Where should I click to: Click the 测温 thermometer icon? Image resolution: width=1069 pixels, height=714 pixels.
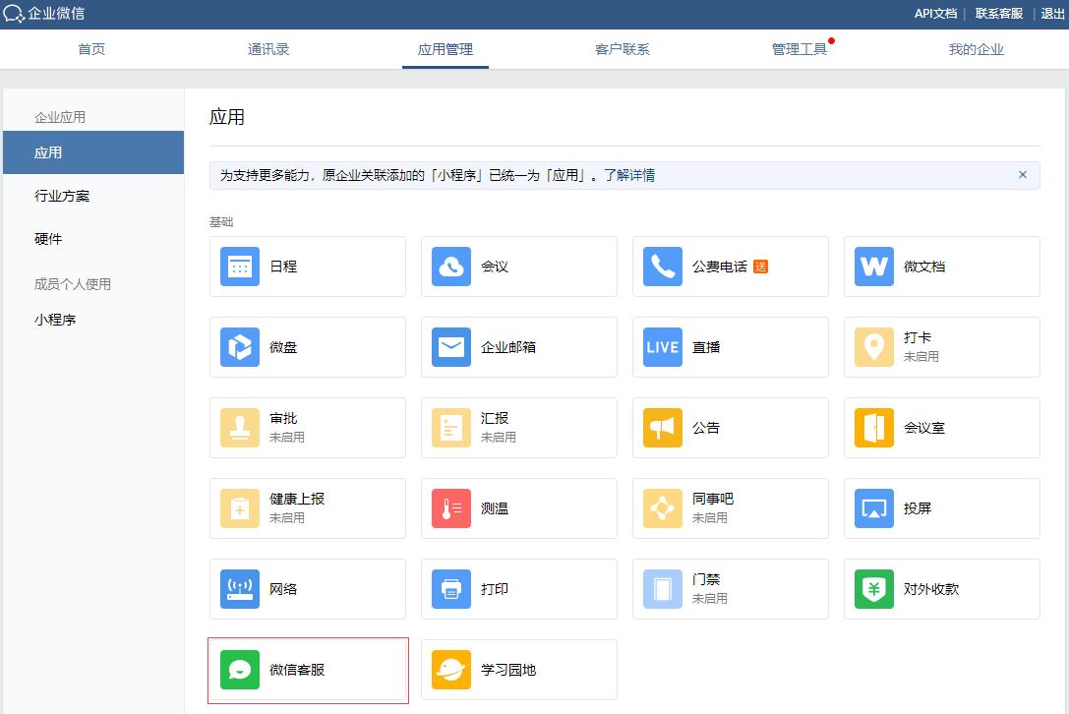pyautogui.click(x=451, y=508)
